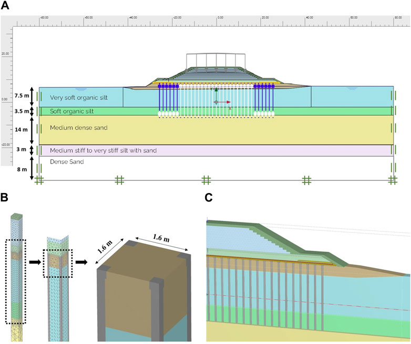The height and width of the screenshot is (344, 411).
Task: Click the red x-axis label
Action: point(230,108)
